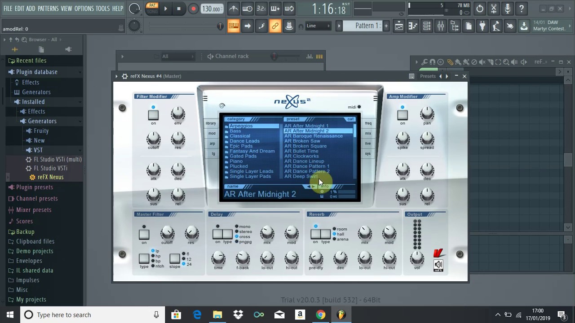
Task: Click the Nexus mod tab button
Action: 212,133
